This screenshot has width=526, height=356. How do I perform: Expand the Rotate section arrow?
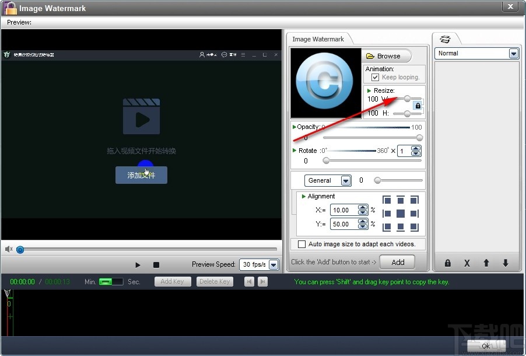[294, 151]
